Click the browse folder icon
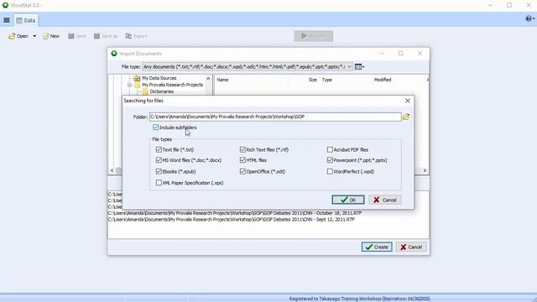 tap(406, 117)
